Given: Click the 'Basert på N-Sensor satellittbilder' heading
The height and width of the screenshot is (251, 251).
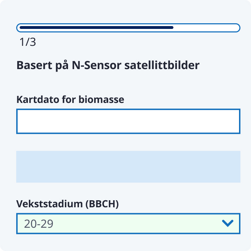Looking at the screenshot, I should [108, 66].
